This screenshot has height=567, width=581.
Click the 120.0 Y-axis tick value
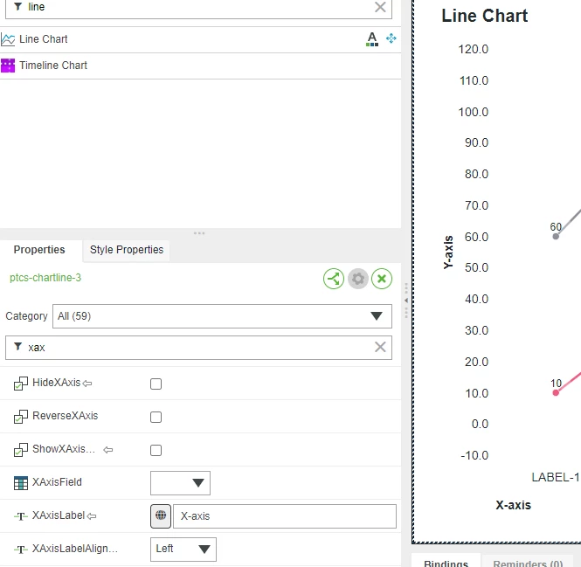(x=474, y=49)
